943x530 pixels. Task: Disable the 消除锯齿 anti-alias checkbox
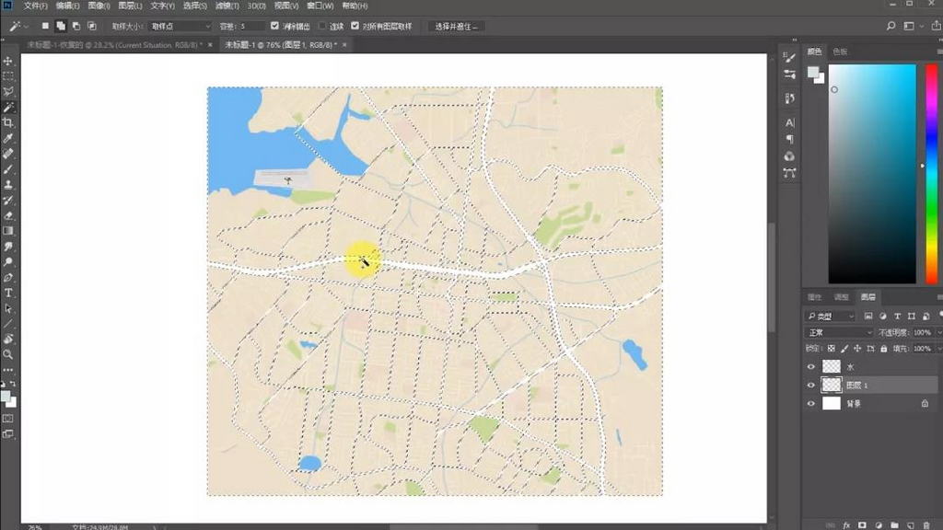pyautogui.click(x=274, y=26)
